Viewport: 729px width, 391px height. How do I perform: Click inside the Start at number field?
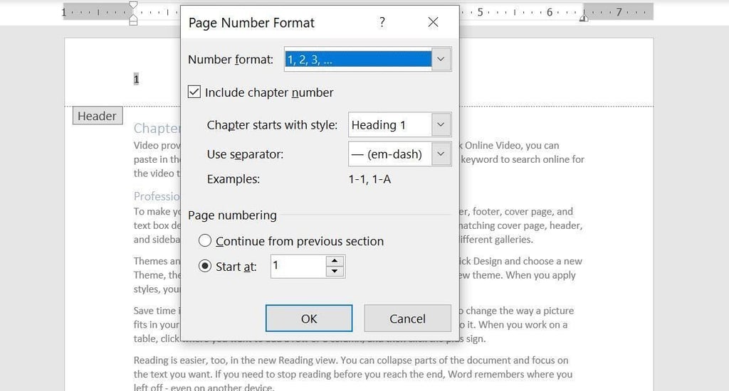[298, 267]
